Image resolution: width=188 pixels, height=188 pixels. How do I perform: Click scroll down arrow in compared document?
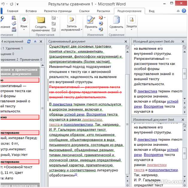128,177
